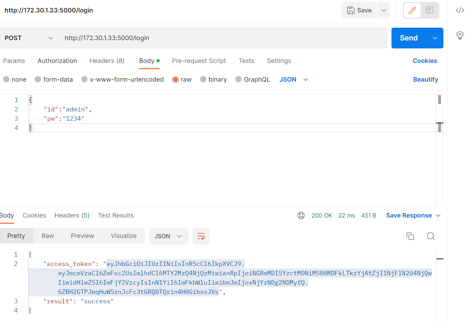Image resolution: width=469 pixels, height=323 pixels.
Task: Select the form-data body type
Action: pyautogui.click(x=54, y=80)
